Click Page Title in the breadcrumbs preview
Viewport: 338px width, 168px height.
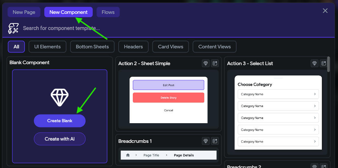point(151,155)
